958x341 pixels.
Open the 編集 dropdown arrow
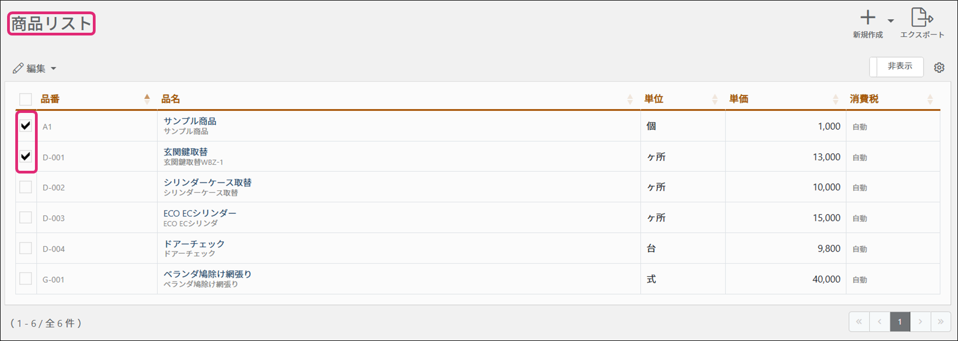(54, 69)
